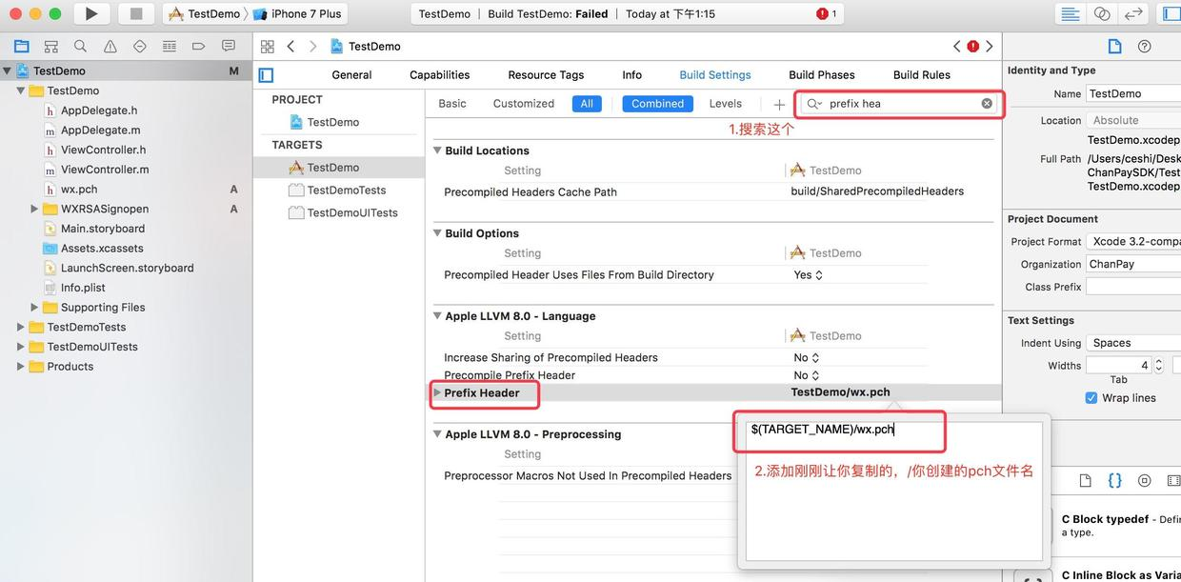Open the Test navigator
The image size is (1181, 582).
point(140,46)
